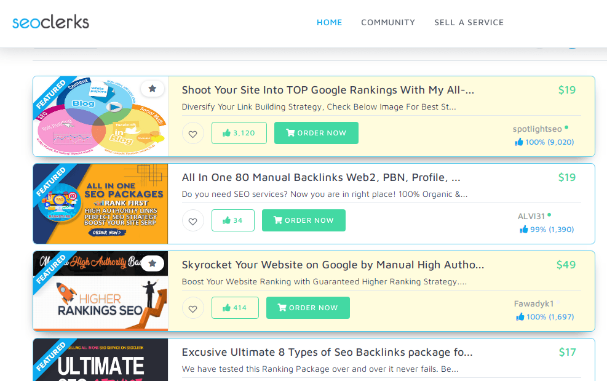Toggle the heart favorite on the ALVI31 listing
The width and height of the screenshot is (607, 381).
point(192,220)
